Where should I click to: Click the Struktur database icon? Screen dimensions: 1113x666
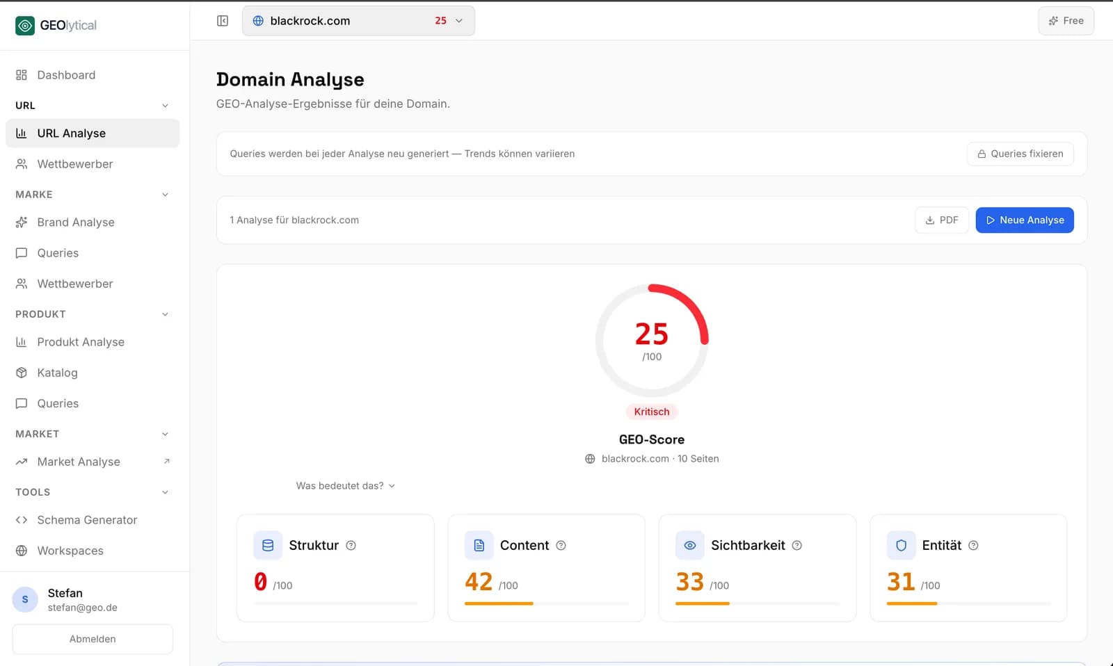(x=268, y=546)
